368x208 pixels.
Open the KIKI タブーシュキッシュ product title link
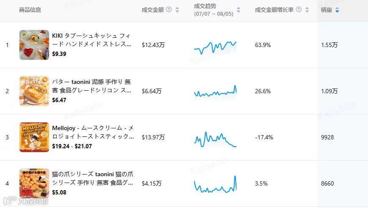click(x=91, y=40)
